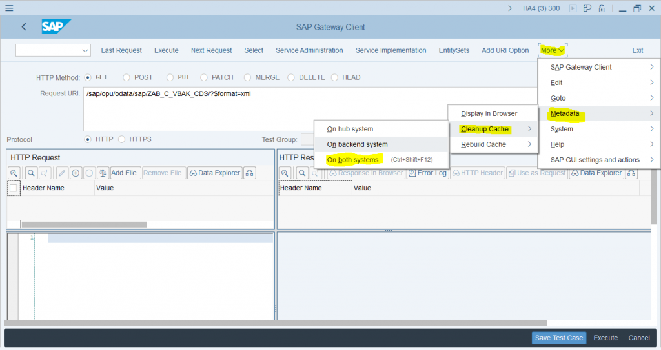
Task: Click the play icon next to HA4 (3) 300
Action: click(x=573, y=8)
